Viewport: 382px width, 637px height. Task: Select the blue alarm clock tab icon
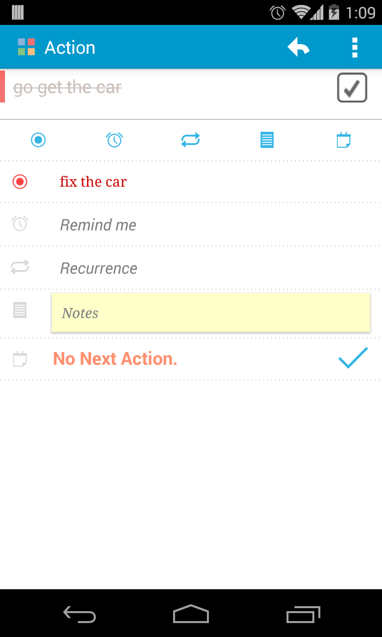click(114, 140)
